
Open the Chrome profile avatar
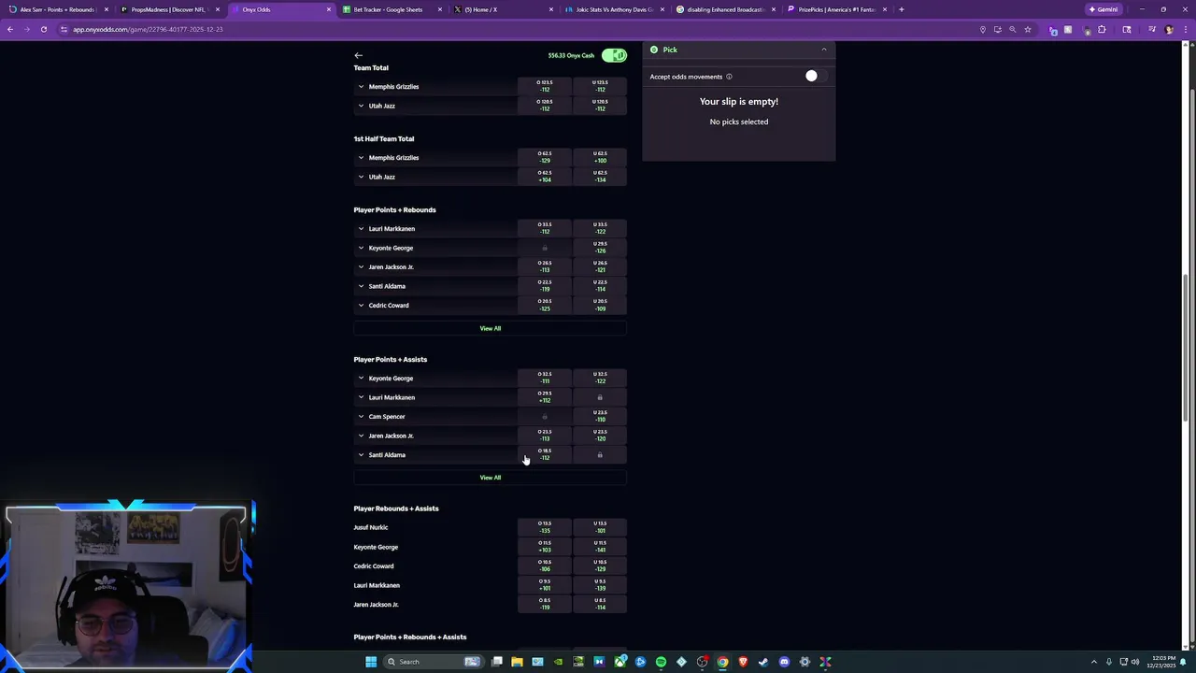coord(1169,29)
